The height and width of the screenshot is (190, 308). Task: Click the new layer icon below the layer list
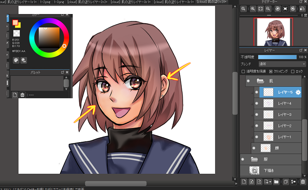244,181
